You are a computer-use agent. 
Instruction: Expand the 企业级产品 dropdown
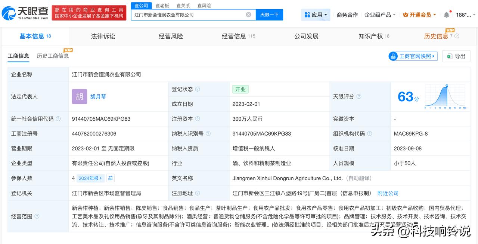pyautogui.click(x=380, y=15)
